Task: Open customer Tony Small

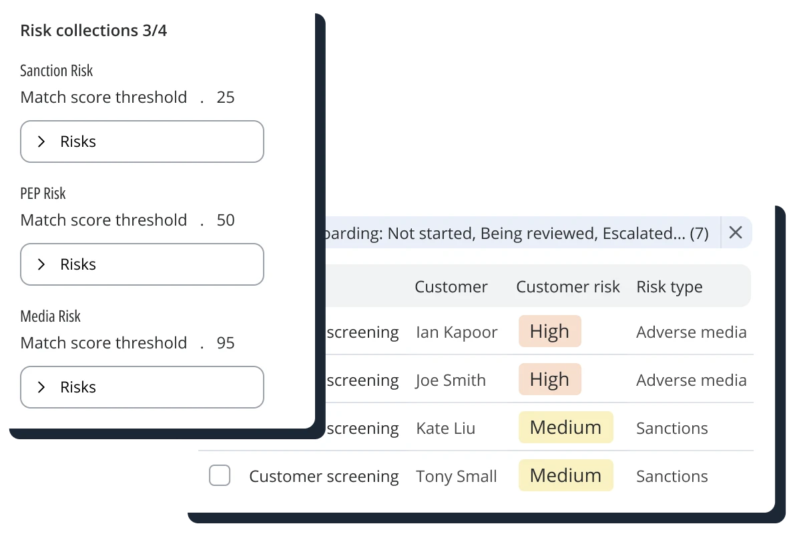Action: [x=457, y=477]
